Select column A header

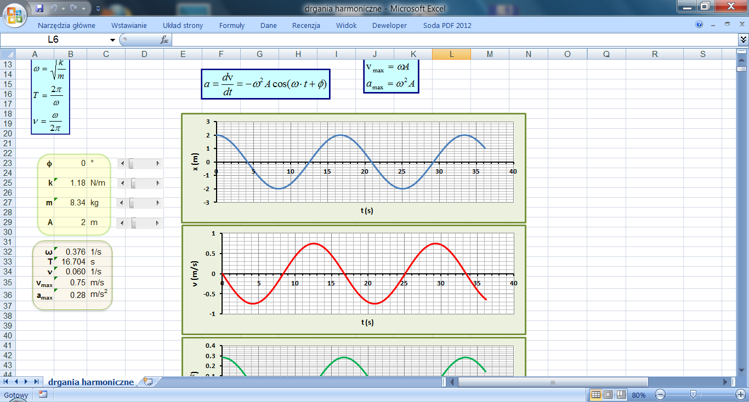click(x=35, y=54)
